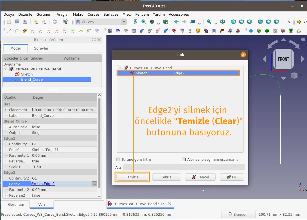Open the Accessories menu
The height and width of the screenshot is (220, 307).
click(x=179, y=14)
